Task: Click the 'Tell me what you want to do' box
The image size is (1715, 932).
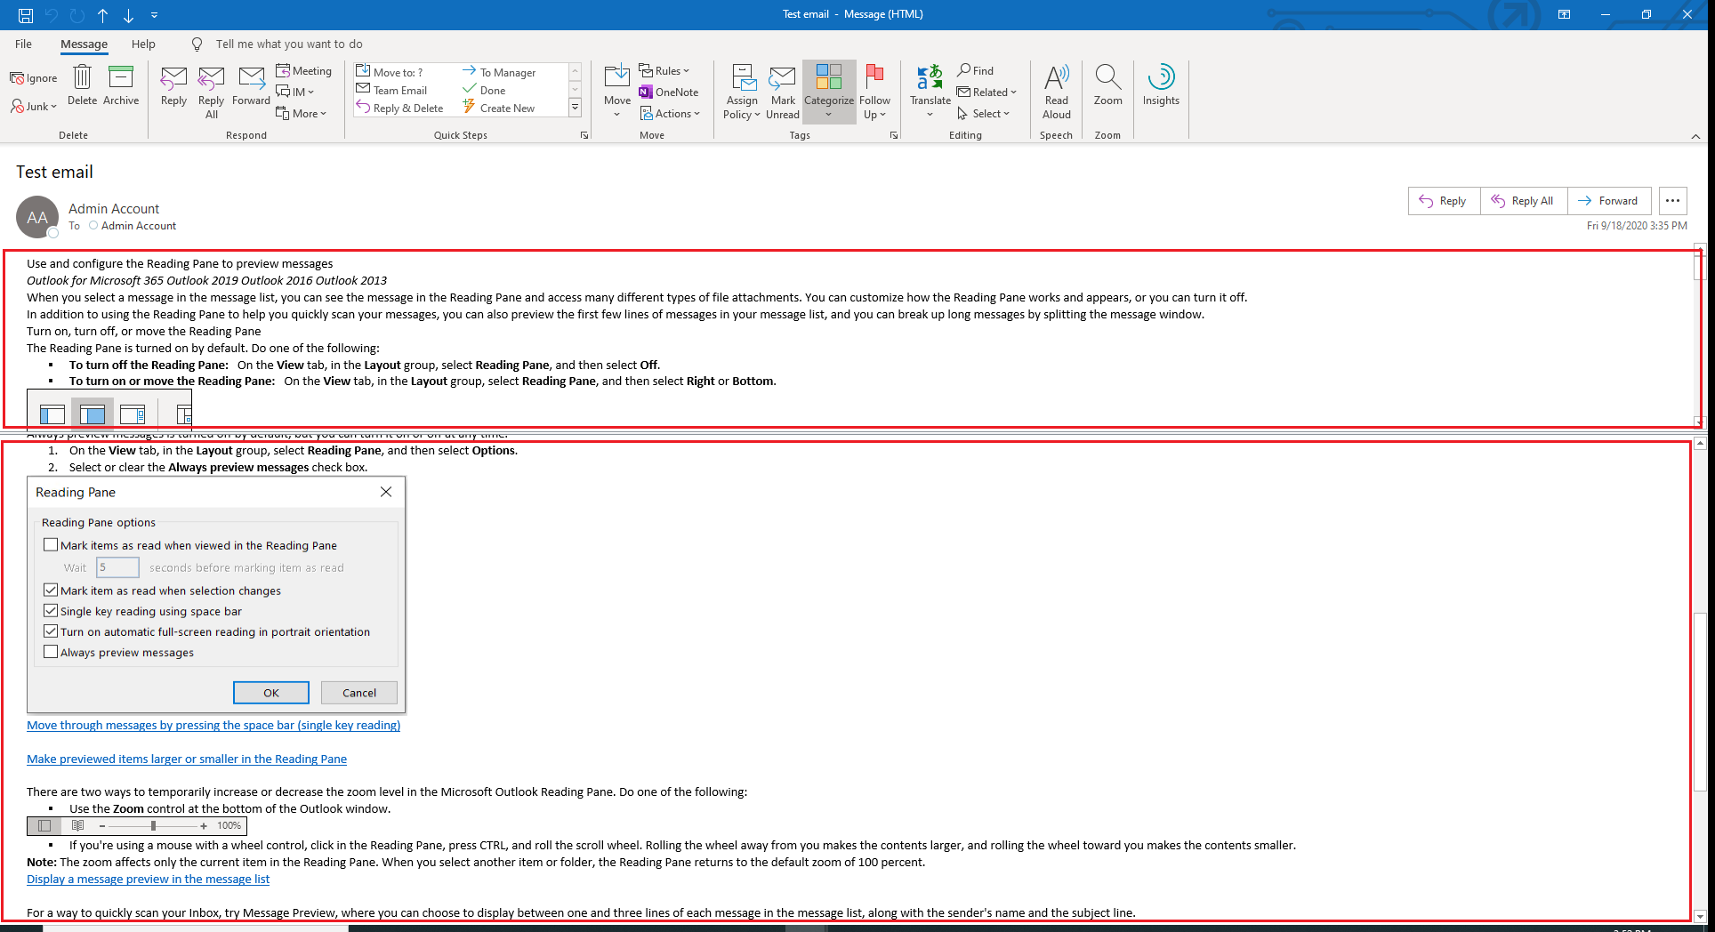Action: coord(289,44)
